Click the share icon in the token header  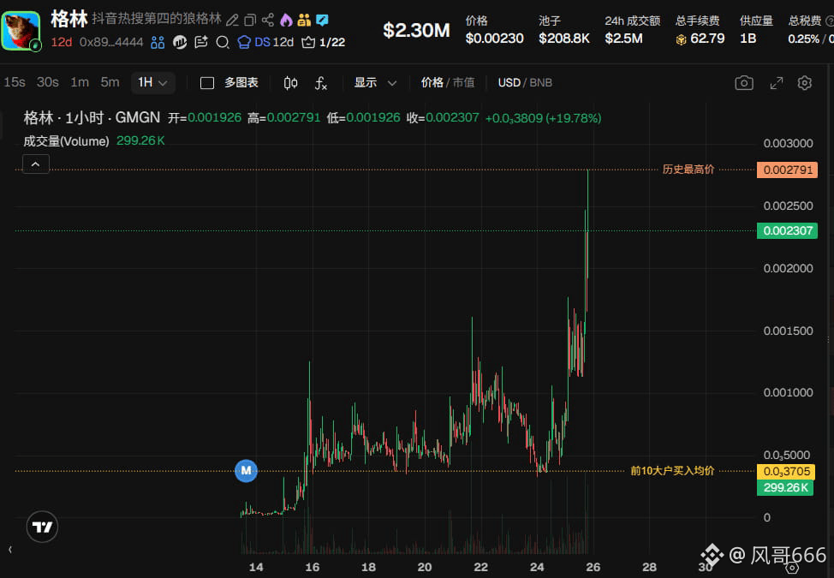pos(268,20)
